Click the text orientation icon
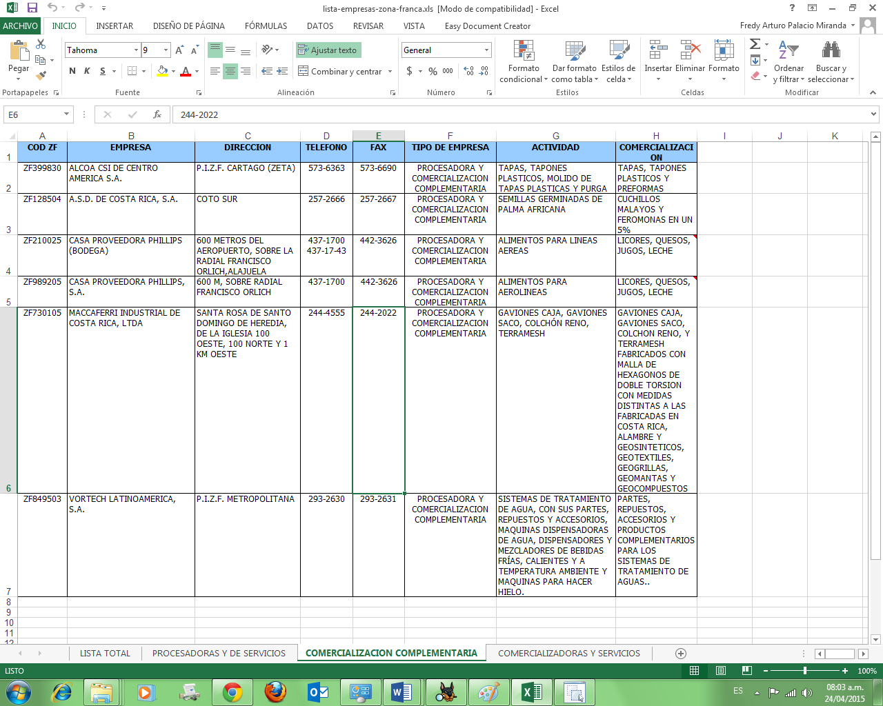This screenshot has height=706, width=883. [x=267, y=50]
